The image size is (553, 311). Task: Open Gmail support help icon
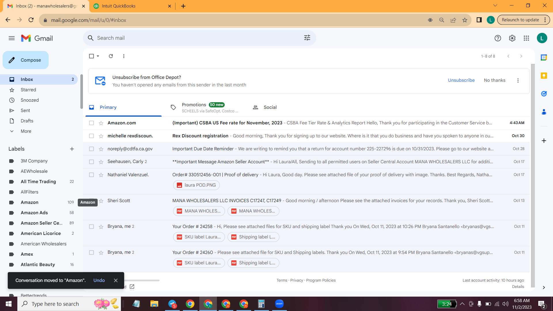tap(498, 38)
